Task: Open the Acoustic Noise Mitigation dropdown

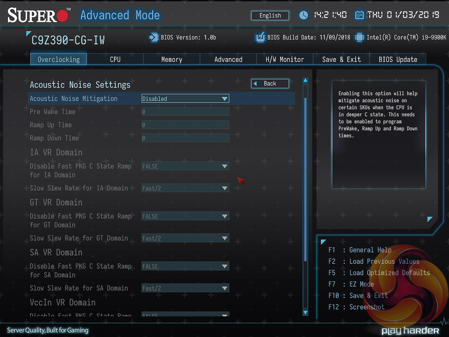Action: coord(185,99)
